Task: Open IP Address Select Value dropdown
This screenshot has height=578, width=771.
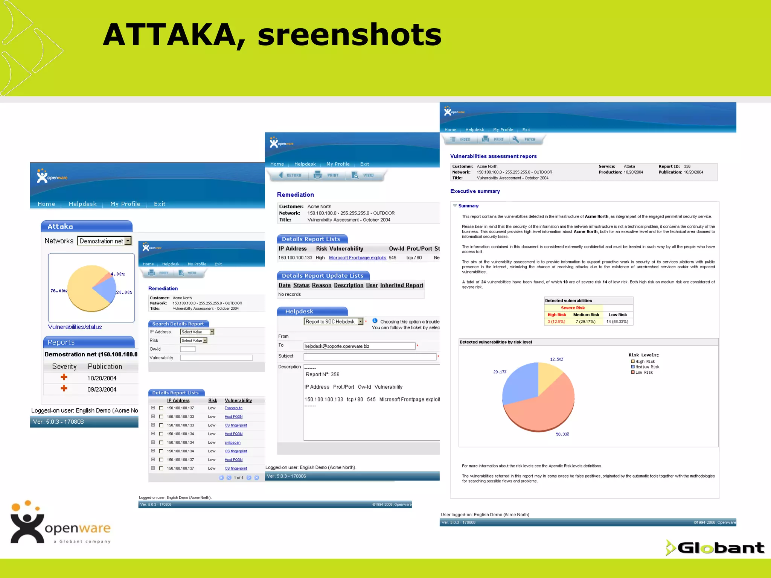Action: pyautogui.click(x=197, y=332)
